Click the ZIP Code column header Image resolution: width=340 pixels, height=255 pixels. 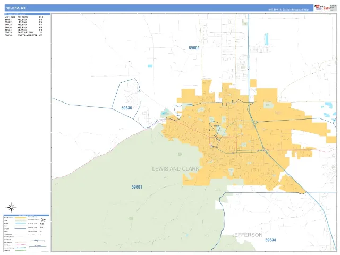tap(10, 17)
